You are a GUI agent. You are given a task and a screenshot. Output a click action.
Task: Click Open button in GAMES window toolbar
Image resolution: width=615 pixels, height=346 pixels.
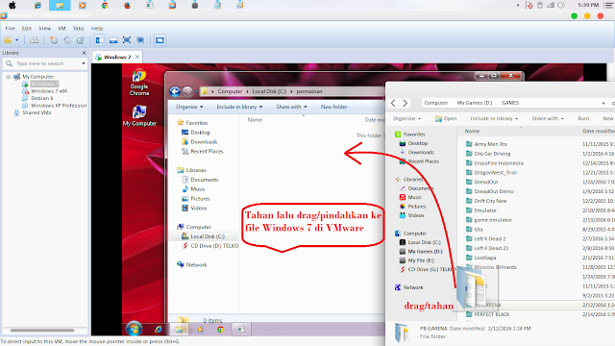click(446, 118)
